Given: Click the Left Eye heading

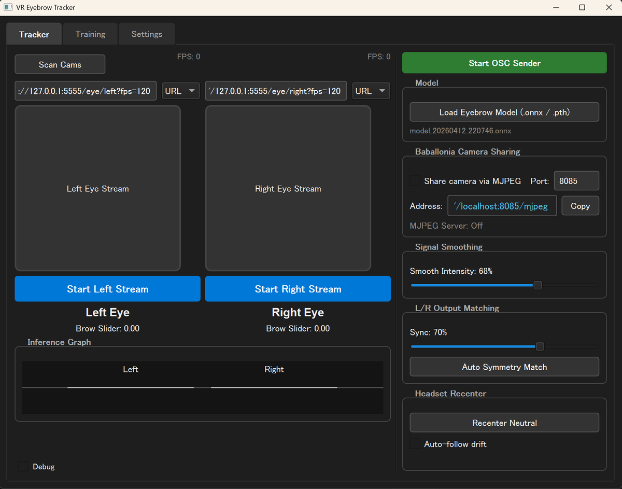Looking at the screenshot, I should [x=107, y=312].
